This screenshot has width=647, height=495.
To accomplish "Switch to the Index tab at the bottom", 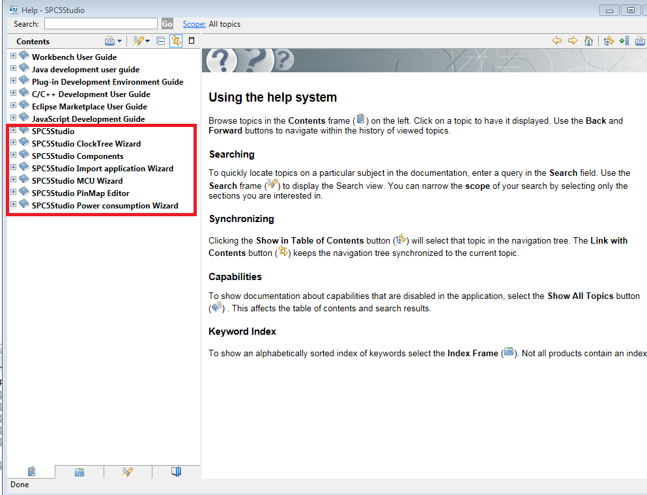I will (79, 472).
